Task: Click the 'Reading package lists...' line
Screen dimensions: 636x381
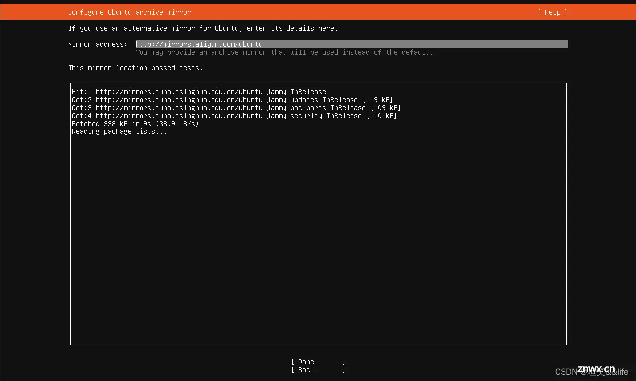Action: [120, 131]
